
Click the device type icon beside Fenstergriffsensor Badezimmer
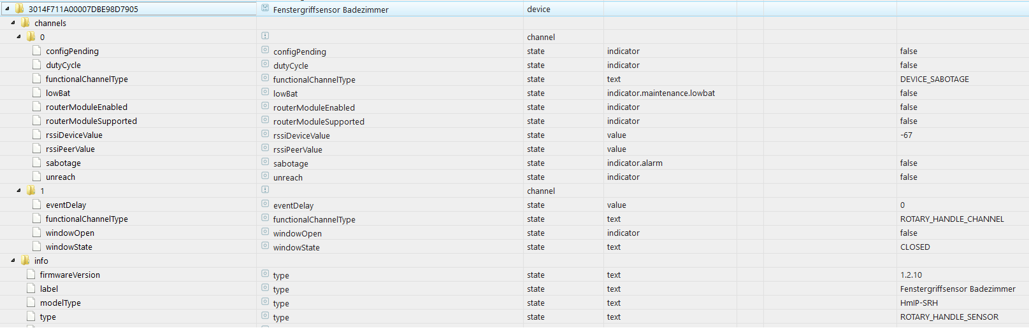[x=265, y=8]
